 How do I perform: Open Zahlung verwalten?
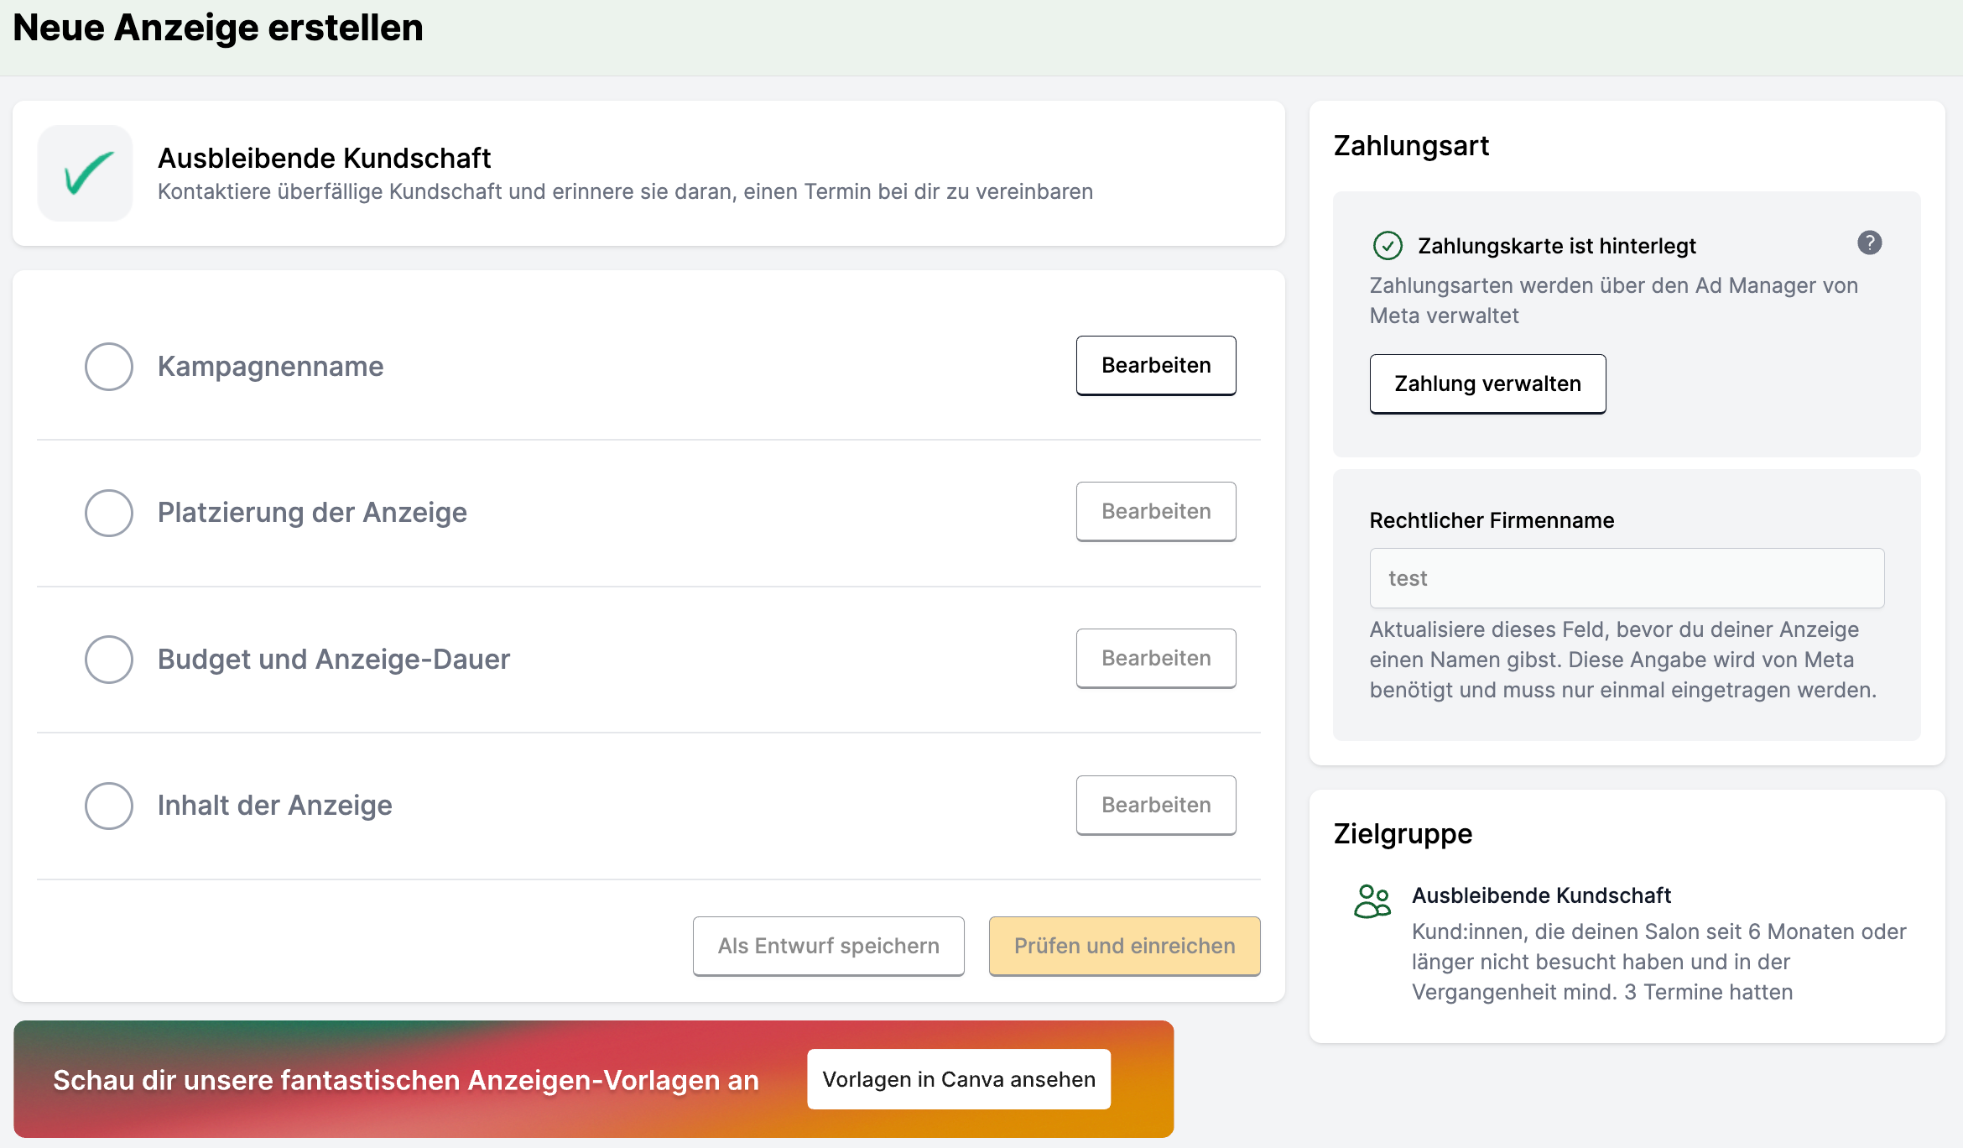(1487, 384)
